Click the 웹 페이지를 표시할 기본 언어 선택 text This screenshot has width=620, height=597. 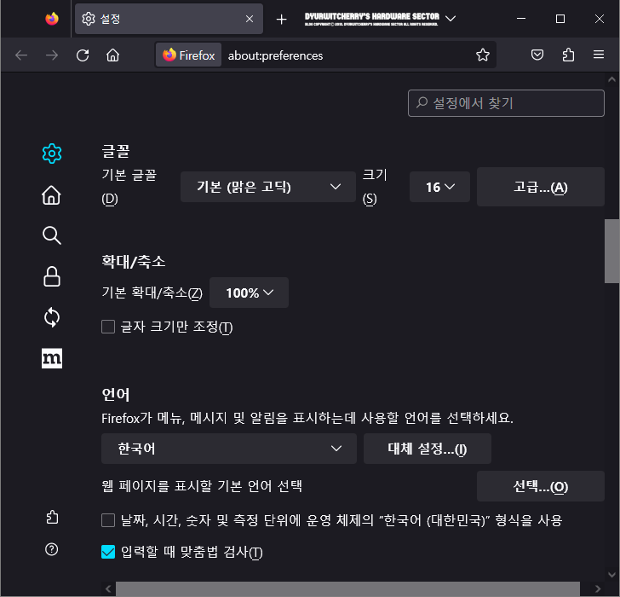(x=202, y=486)
